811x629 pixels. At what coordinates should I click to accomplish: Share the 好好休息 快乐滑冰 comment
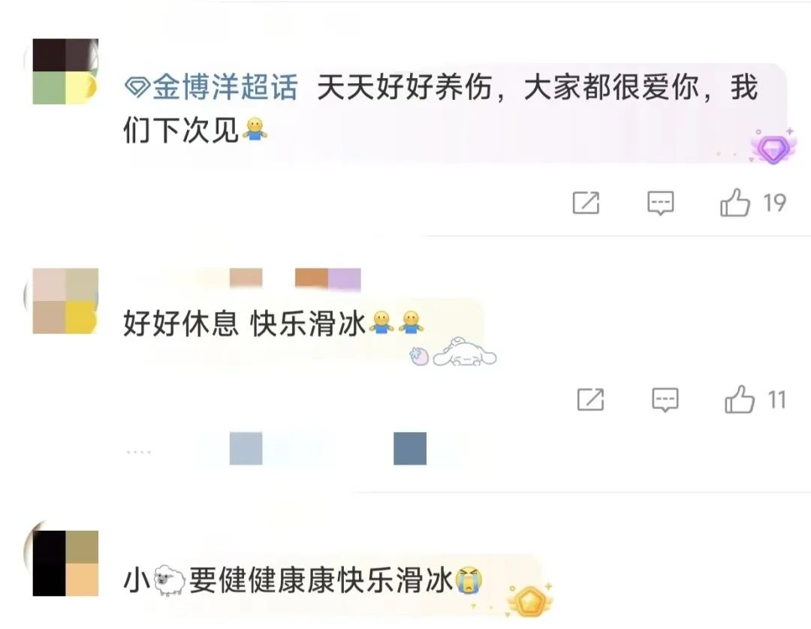590,399
